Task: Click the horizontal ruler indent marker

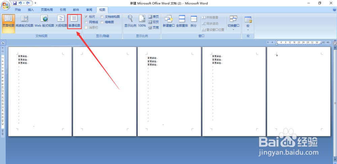Action: pos(277,42)
